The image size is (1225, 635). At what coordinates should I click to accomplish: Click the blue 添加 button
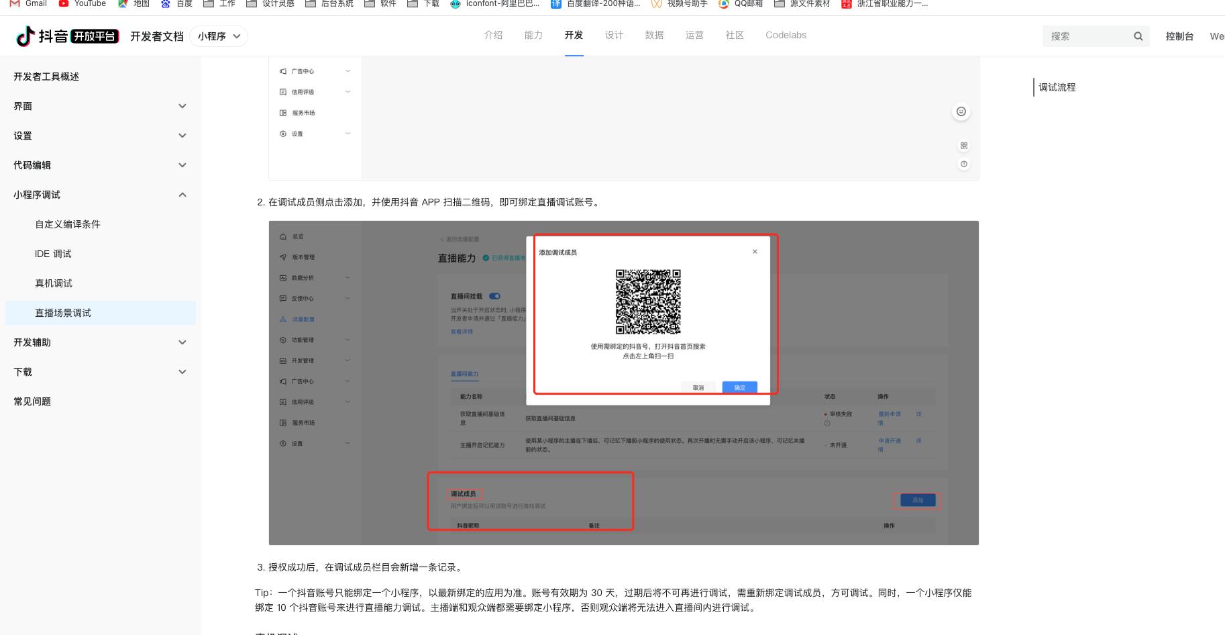[x=918, y=500]
